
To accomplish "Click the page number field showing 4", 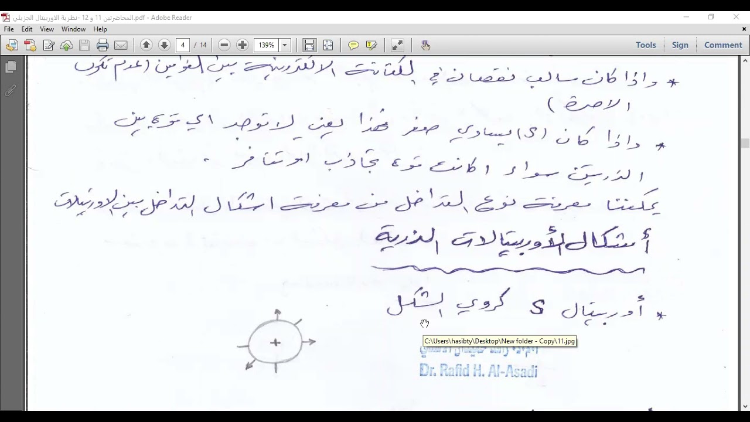I will (183, 45).
